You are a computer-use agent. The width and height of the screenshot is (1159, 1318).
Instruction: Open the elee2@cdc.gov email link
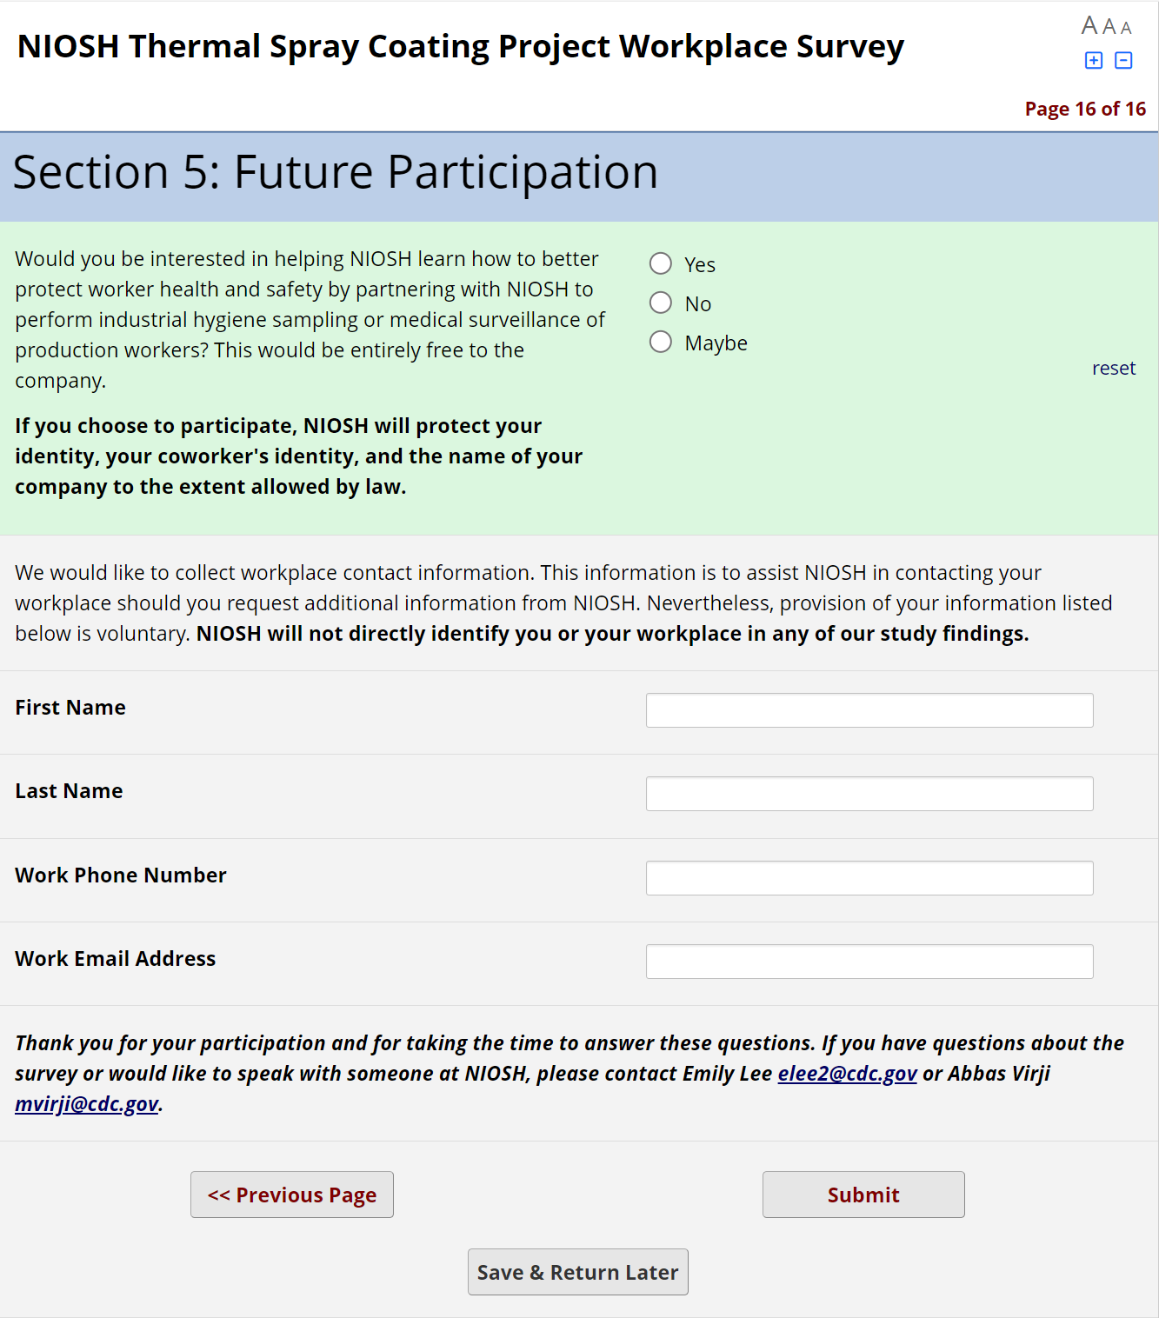coord(847,1074)
